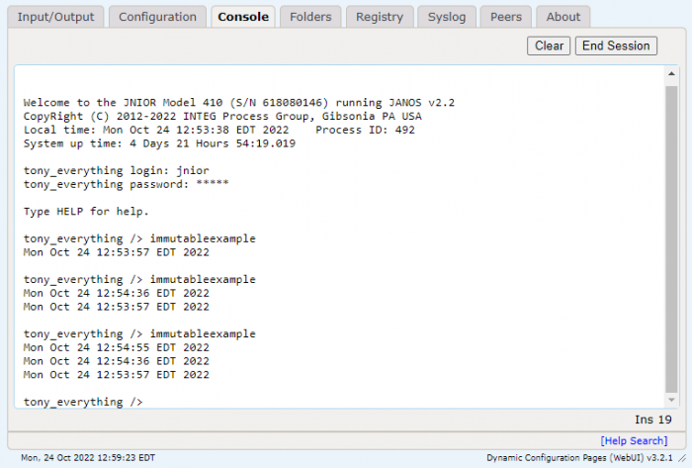
Task: Click the Help Search link
Action: (x=634, y=440)
